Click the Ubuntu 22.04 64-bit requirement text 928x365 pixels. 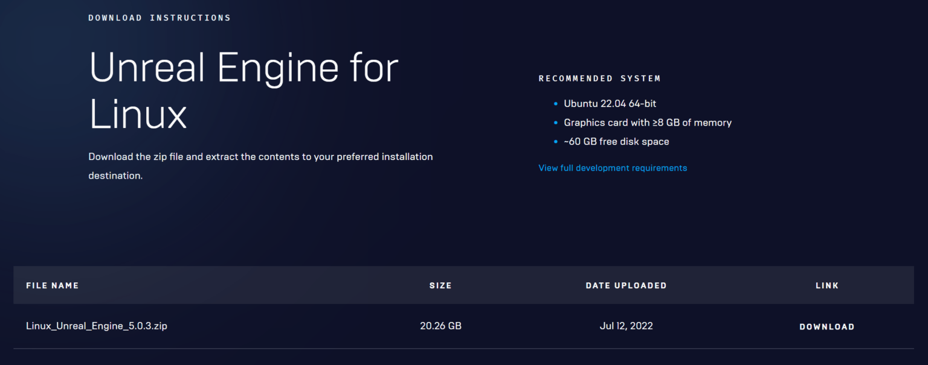pos(610,104)
